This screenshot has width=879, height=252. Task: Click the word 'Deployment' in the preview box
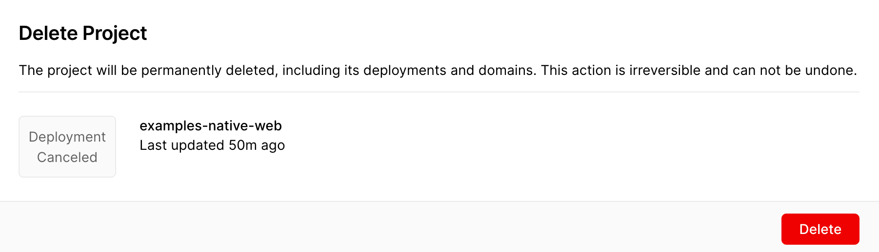(67, 137)
